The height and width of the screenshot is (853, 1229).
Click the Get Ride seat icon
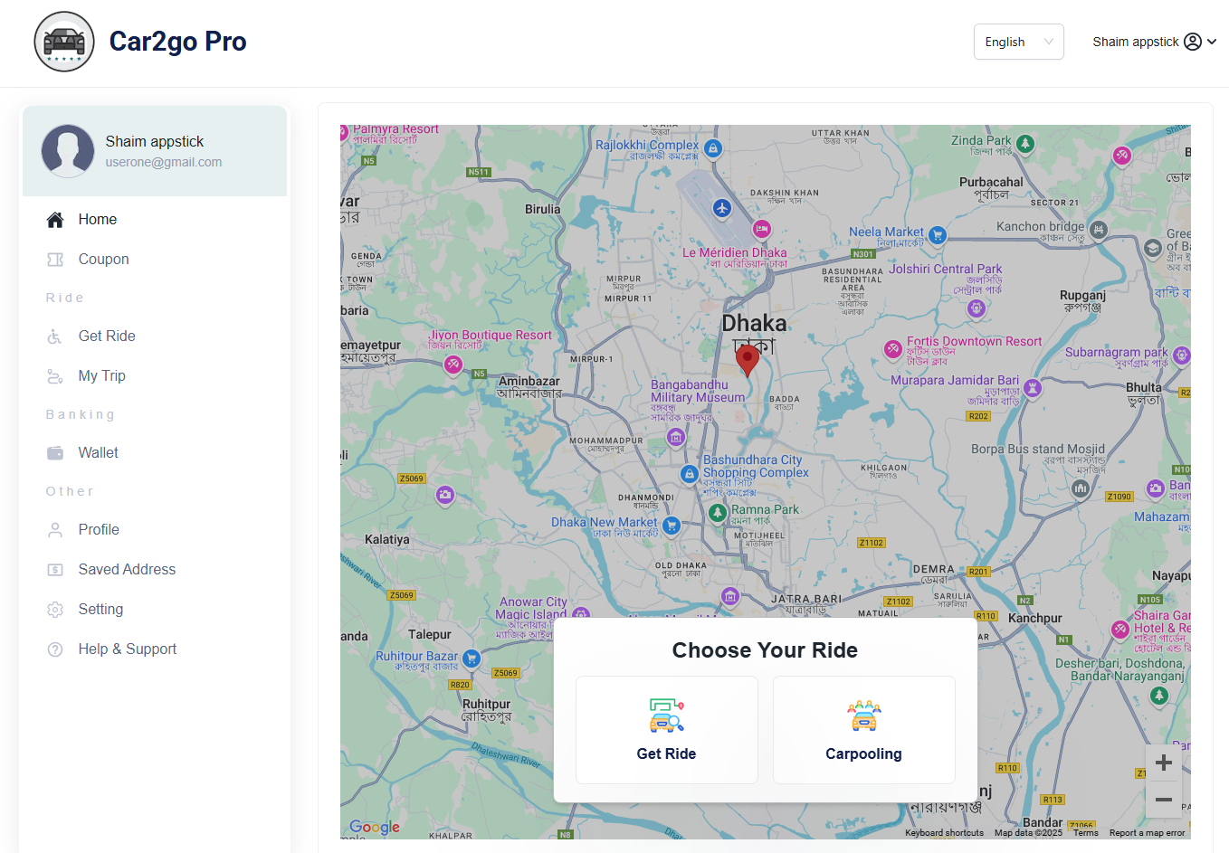click(x=55, y=336)
